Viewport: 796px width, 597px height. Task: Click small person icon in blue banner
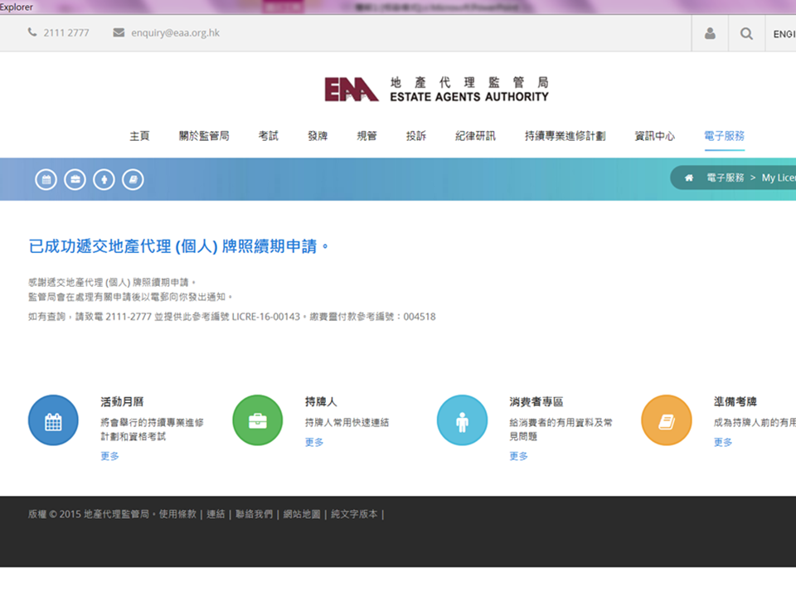tap(104, 179)
